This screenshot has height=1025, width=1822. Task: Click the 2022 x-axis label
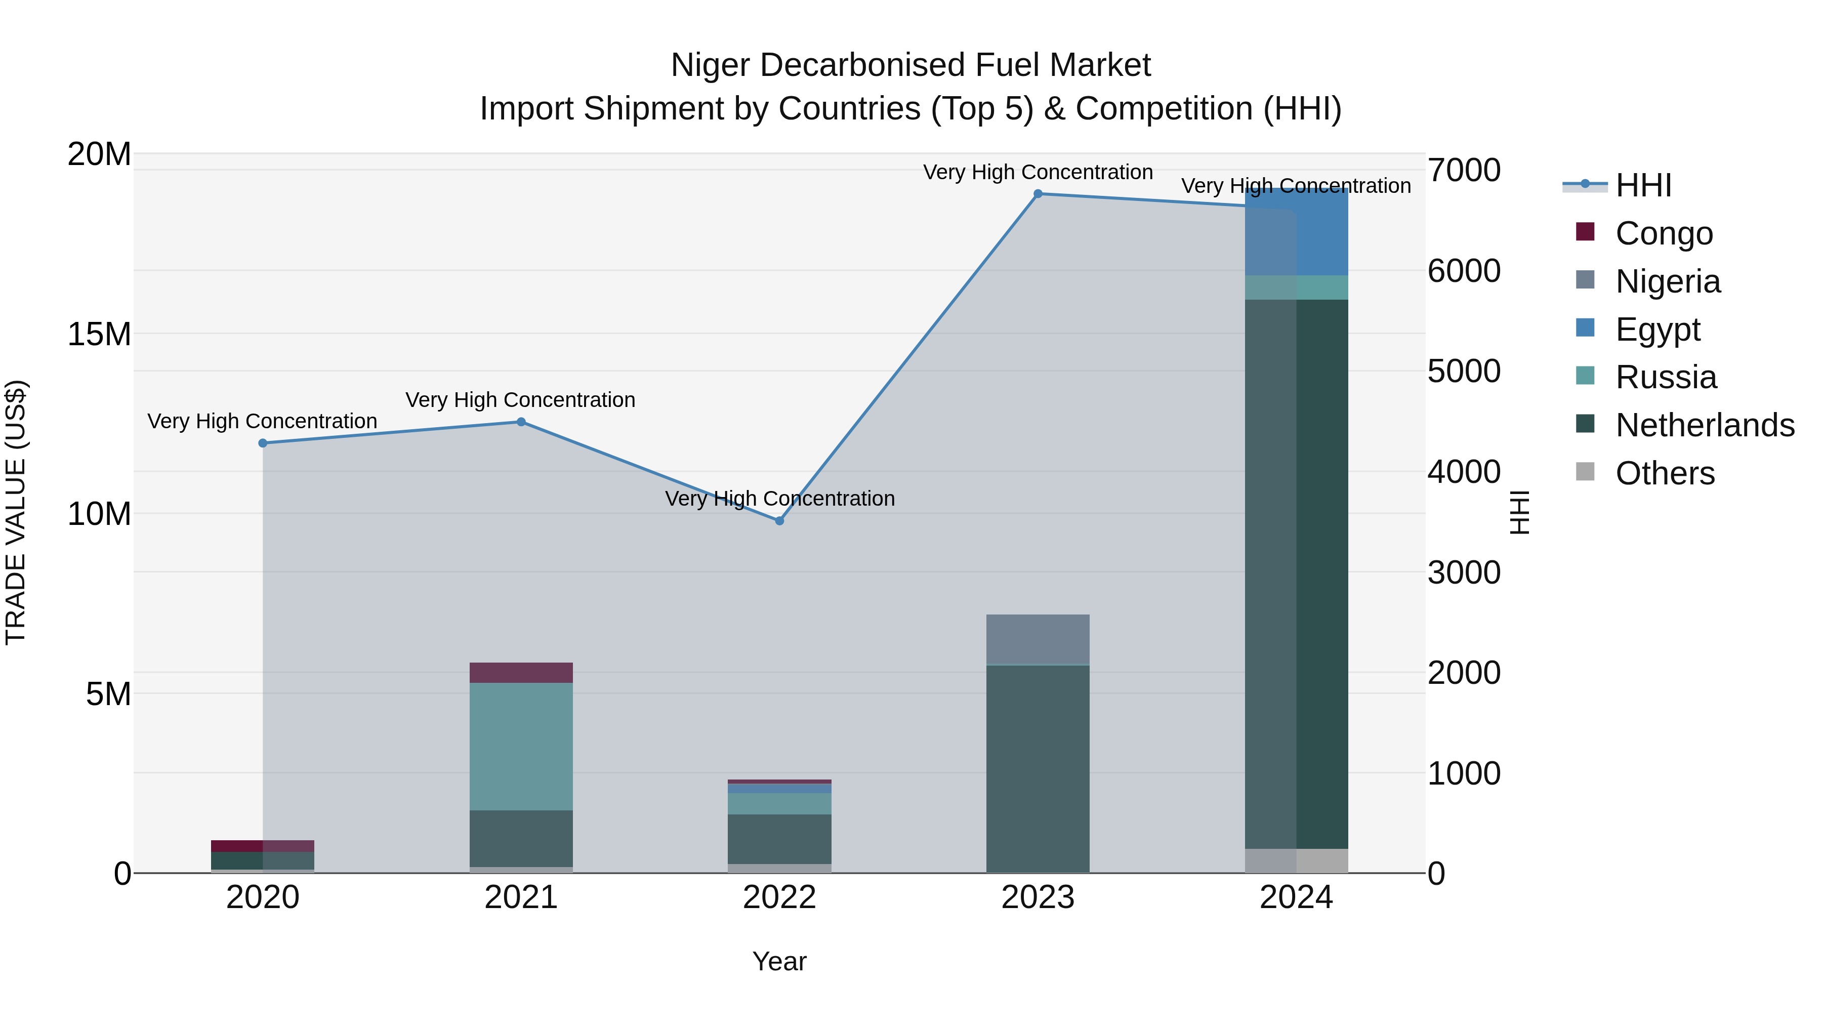pyautogui.click(x=779, y=897)
